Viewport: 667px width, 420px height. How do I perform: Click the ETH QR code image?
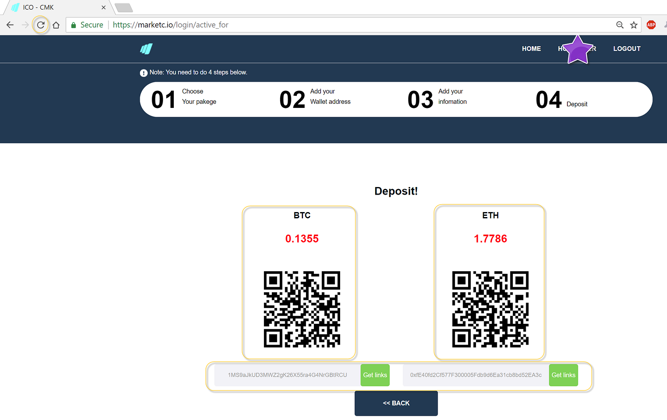[490, 309]
